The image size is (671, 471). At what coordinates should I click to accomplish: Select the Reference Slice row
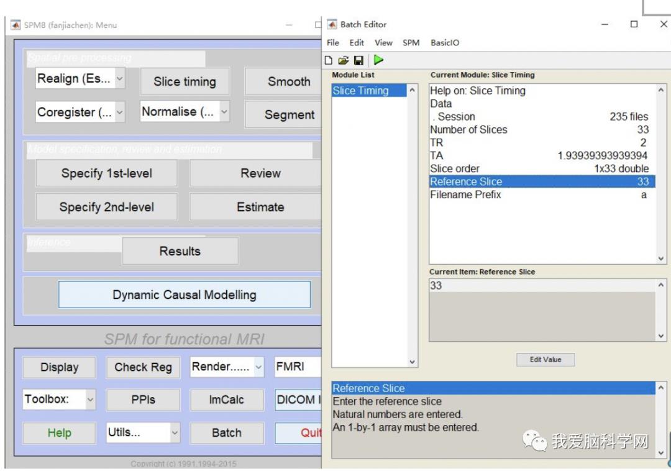(542, 182)
